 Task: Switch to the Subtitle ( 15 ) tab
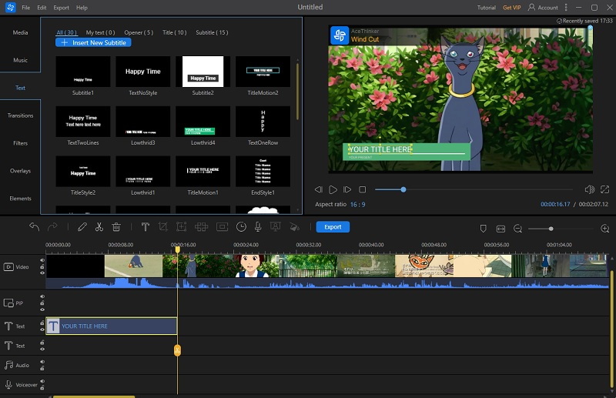[213, 32]
